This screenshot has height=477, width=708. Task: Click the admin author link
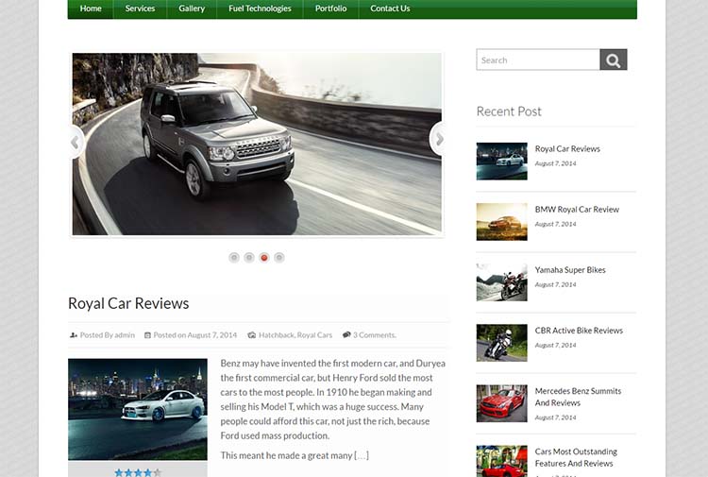click(125, 335)
